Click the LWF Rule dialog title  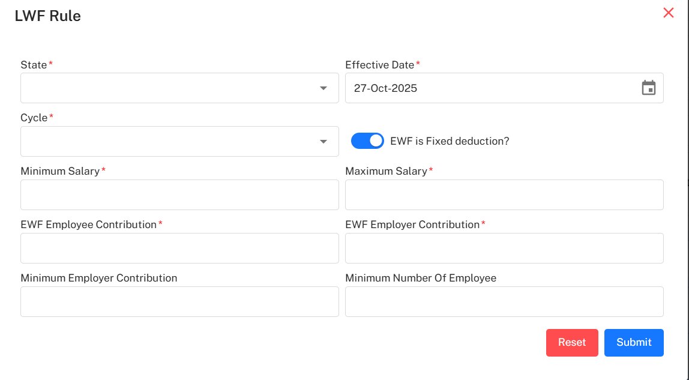[48, 16]
